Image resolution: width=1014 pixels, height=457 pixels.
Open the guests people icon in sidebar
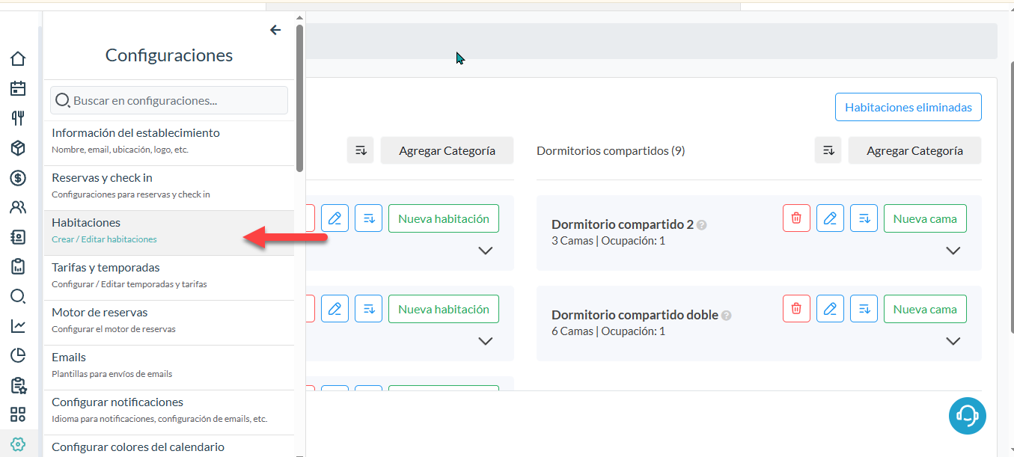coord(18,207)
